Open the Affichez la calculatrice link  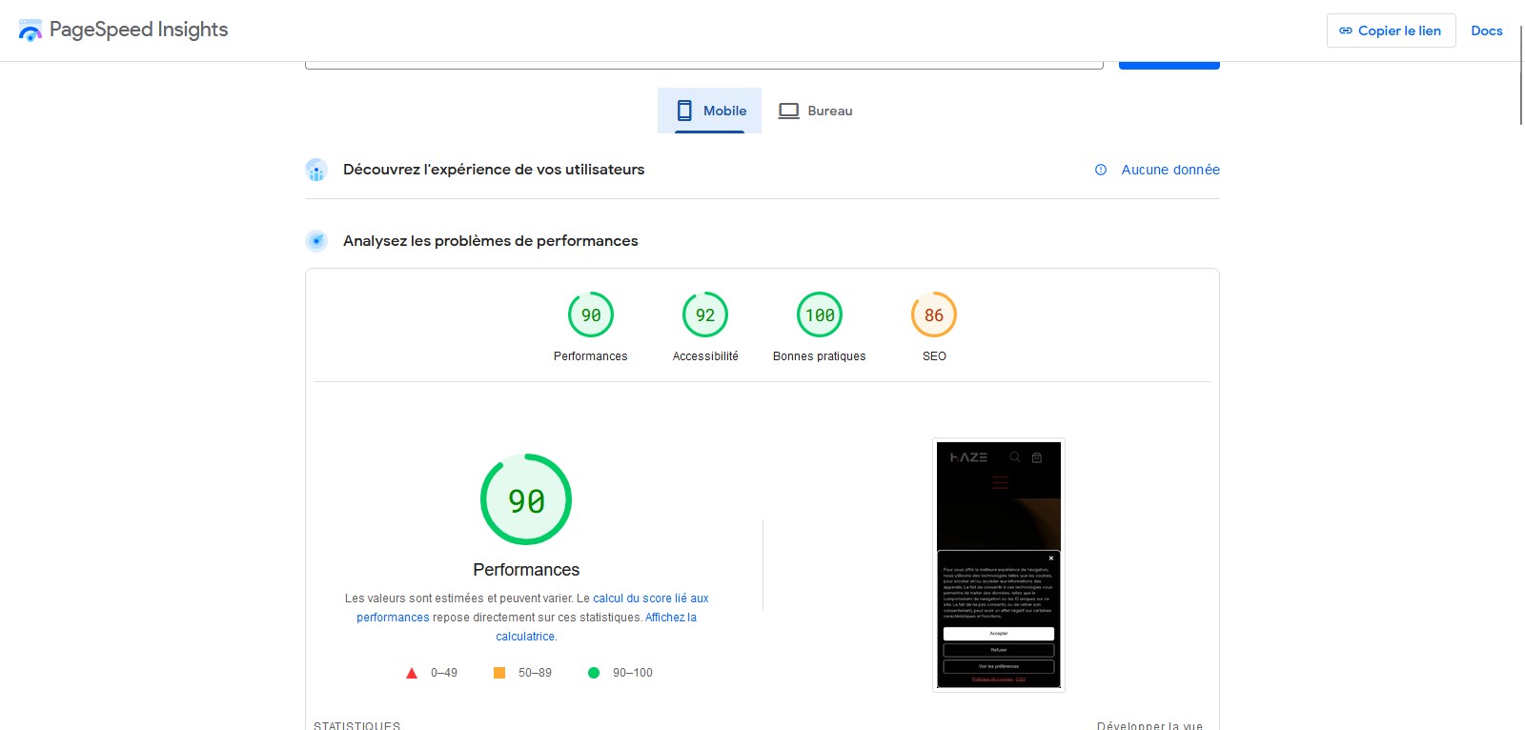coord(671,618)
